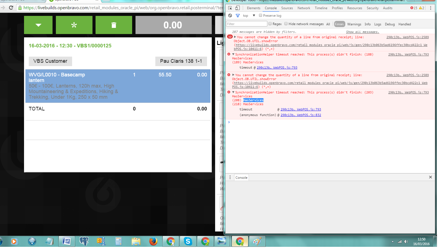447x251 pixels.
Task: Tick Hide network messages checkbox
Action: [x=286, y=24]
